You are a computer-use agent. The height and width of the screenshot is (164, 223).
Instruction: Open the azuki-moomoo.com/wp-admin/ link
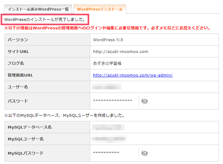pos(133,75)
